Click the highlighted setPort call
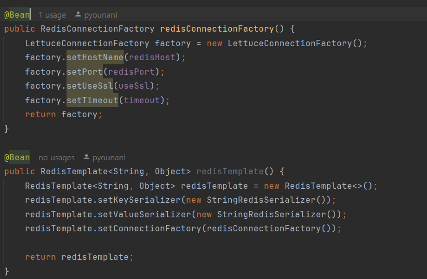This screenshot has width=427, height=279. (x=85, y=72)
